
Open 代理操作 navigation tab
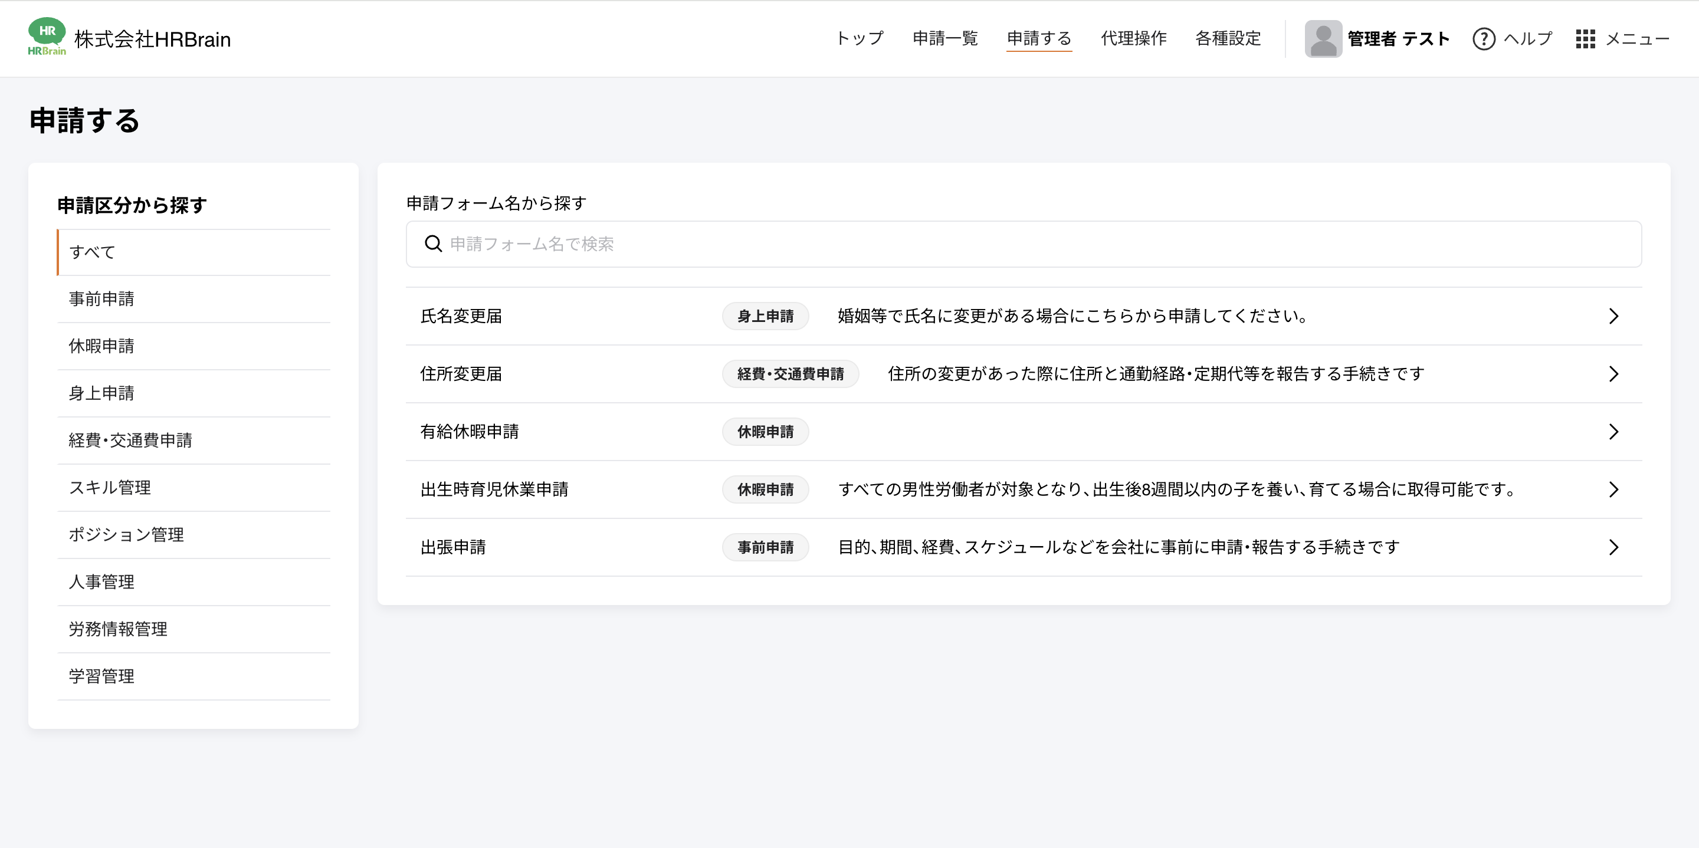[x=1133, y=38]
